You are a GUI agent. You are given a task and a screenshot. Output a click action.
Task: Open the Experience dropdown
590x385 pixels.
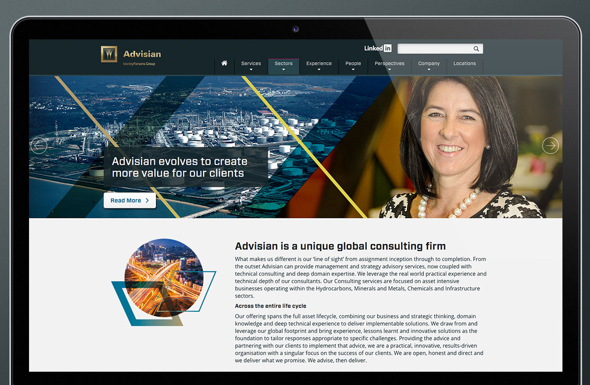pyautogui.click(x=319, y=65)
